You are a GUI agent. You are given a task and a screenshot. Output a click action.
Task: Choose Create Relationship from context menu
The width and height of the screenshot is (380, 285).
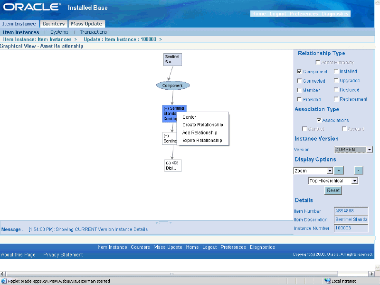[x=203, y=124]
